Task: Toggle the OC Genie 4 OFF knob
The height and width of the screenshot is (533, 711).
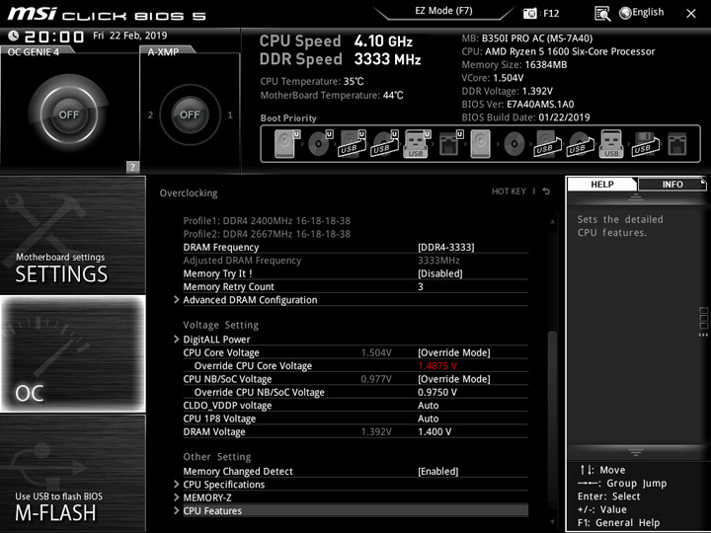Action: click(68, 114)
